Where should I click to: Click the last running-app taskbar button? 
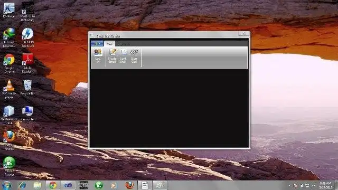[160, 185]
